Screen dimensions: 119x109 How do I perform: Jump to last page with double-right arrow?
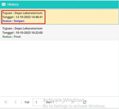(73, 102)
